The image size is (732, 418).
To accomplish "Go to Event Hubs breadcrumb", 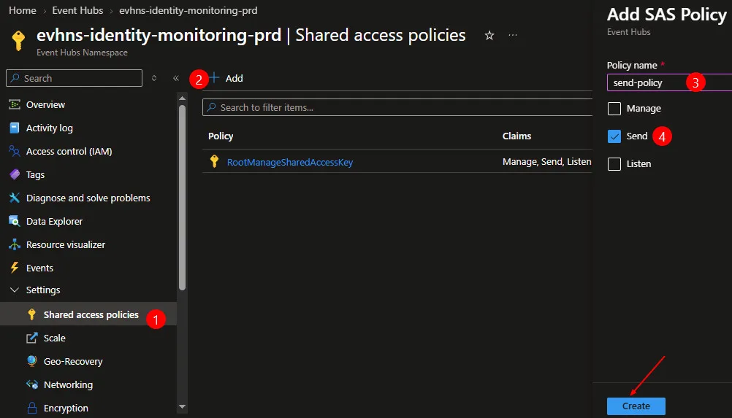I will point(77,10).
